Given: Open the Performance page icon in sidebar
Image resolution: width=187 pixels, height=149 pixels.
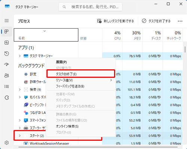Looking at the screenshot, I should click(x=7, y=43).
